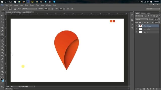Select the Pen tool
Viewport: 161px width, 90px height.
click(2, 59)
